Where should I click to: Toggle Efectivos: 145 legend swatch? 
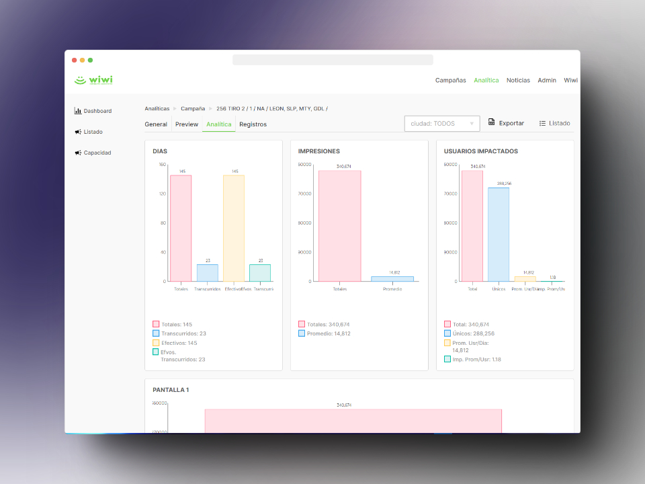156,343
